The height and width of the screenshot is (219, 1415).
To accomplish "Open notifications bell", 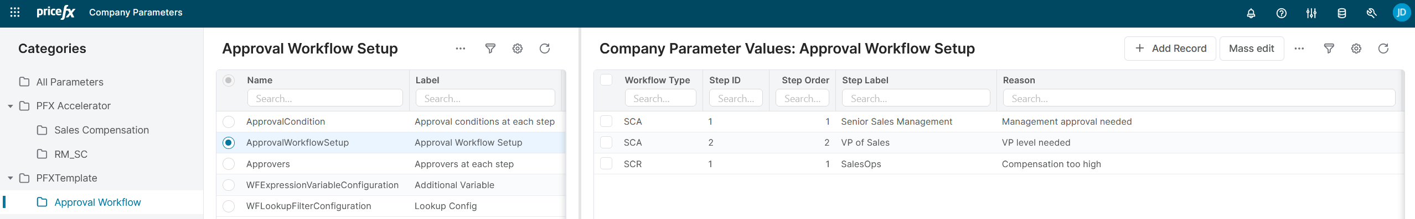I will [x=1251, y=13].
